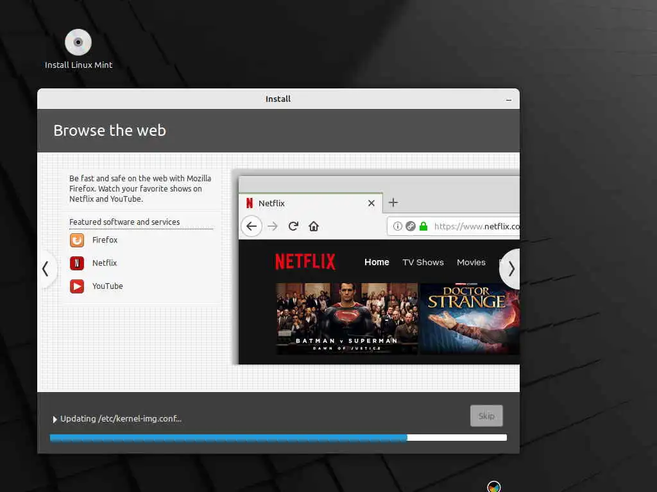This screenshot has width=657, height=492.
Task: Click the permissions link icon in address bar
Action: click(411, 226)
